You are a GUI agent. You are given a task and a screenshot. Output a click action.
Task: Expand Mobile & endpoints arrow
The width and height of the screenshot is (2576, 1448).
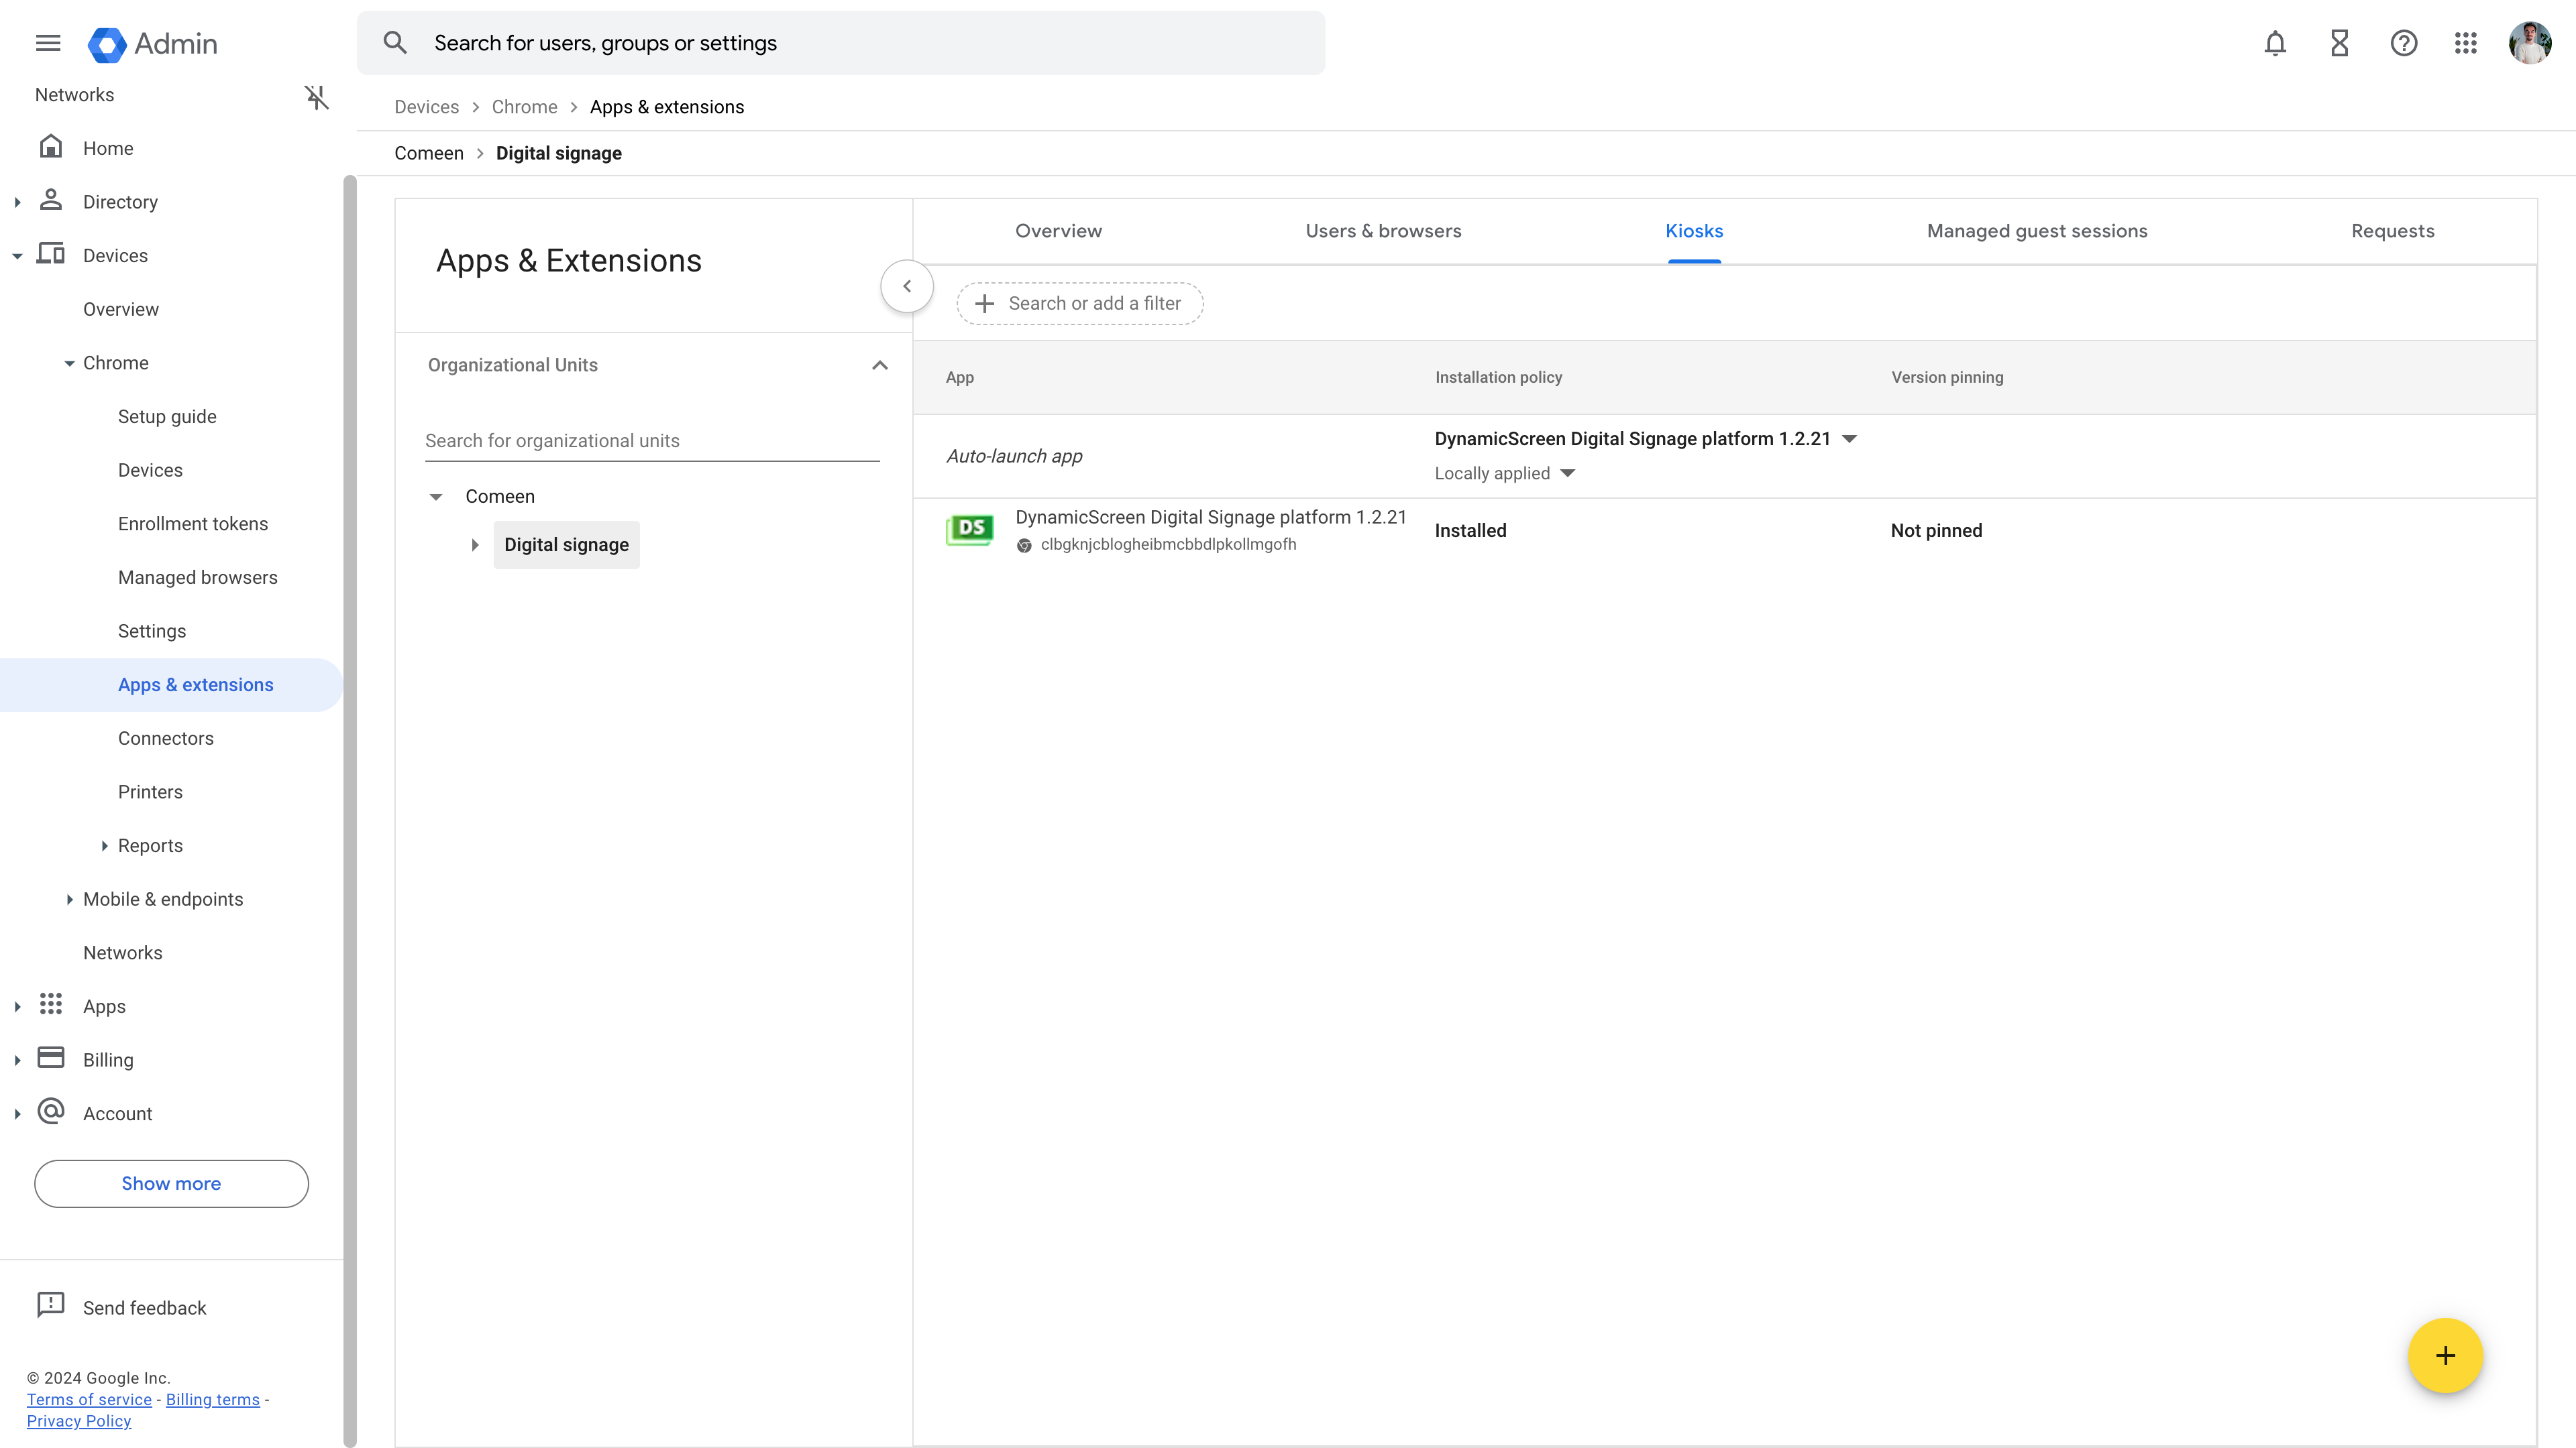pyautogui.click(x=69, y=900)
